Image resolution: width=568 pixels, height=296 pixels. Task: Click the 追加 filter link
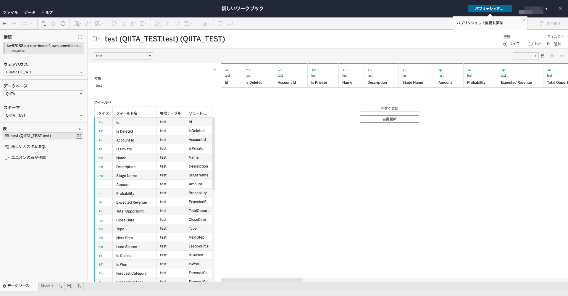click(557, 44)
